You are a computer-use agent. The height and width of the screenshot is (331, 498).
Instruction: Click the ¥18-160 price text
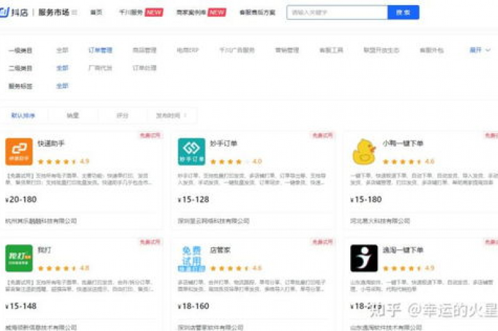click(193, 306)
